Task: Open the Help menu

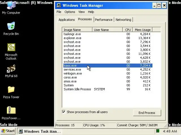Action: pos(91,12)
